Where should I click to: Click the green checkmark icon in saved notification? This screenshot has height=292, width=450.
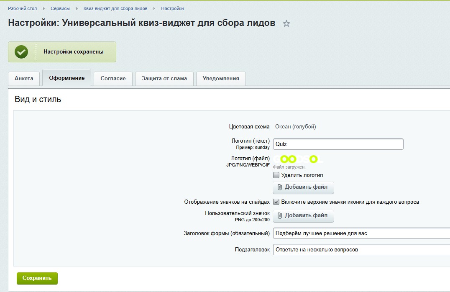tap(21, 52)
